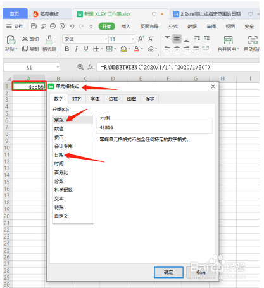Open the 保护 tab in format dialog
Viewport: 264px width, 288px height.
(150, 99)
